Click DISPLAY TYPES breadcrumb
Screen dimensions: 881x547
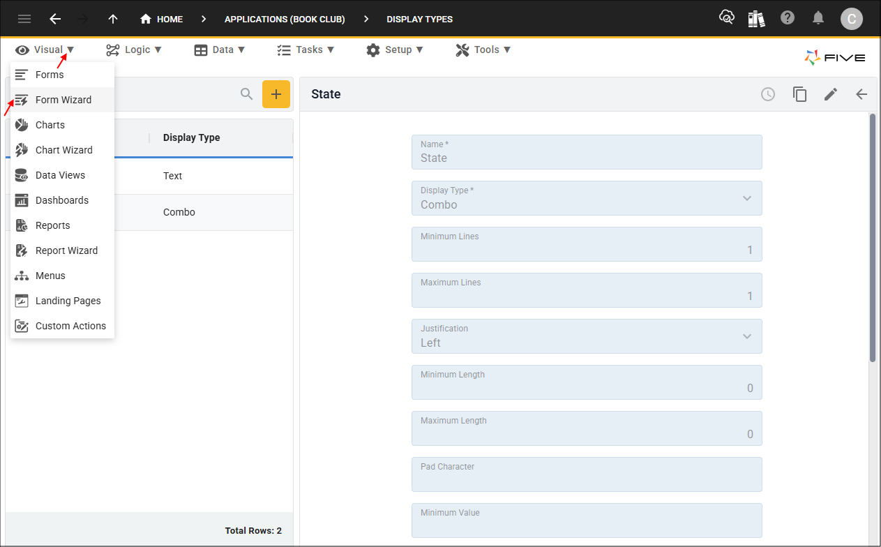tap(420, 20)
